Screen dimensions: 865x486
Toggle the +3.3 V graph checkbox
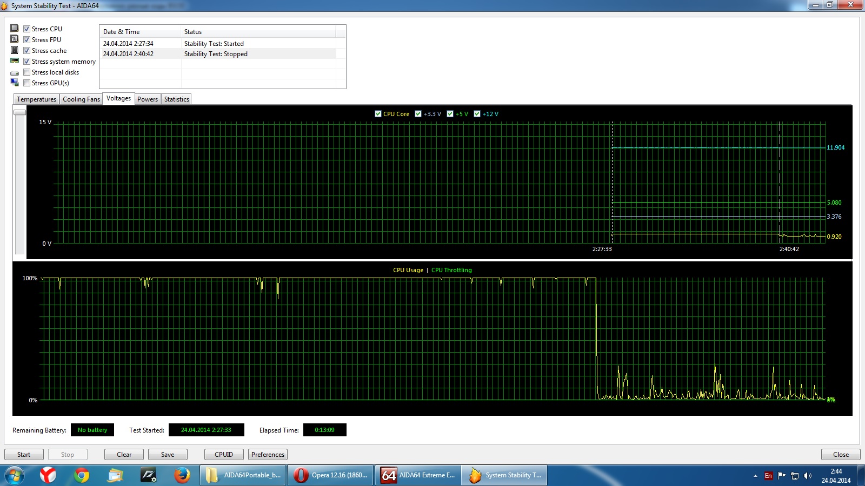point(418,113)
